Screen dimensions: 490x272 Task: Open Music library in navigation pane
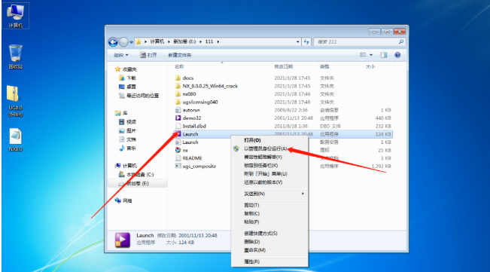[x=127, y=148]
